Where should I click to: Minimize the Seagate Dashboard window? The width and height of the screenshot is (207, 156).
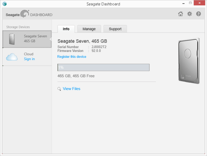(183, 3)
